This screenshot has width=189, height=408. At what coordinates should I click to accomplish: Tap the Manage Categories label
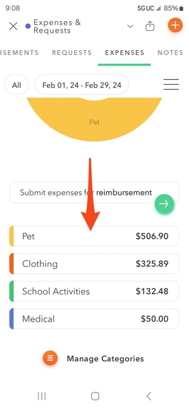click(105, 358)
